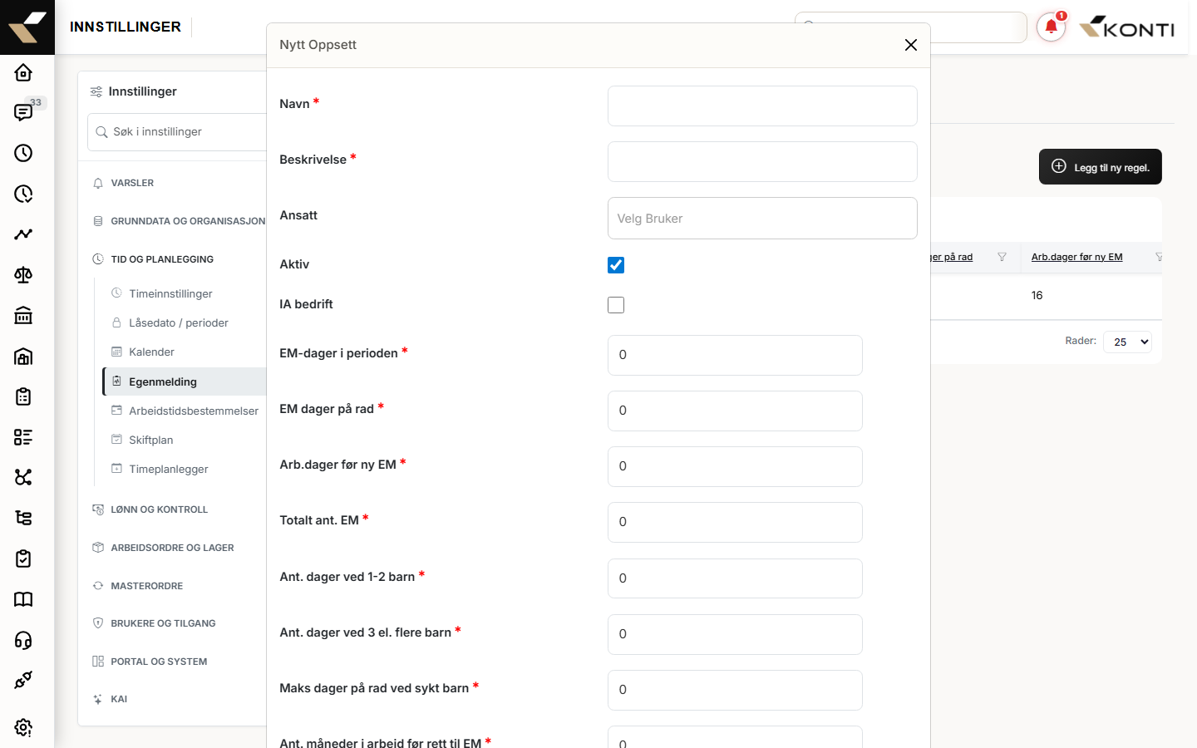This screenshot has width=1197, height=748.
Task: Open Arbeidstidsbestemmelser settings page
Action: pyautogui.click(x=193, y=411)
